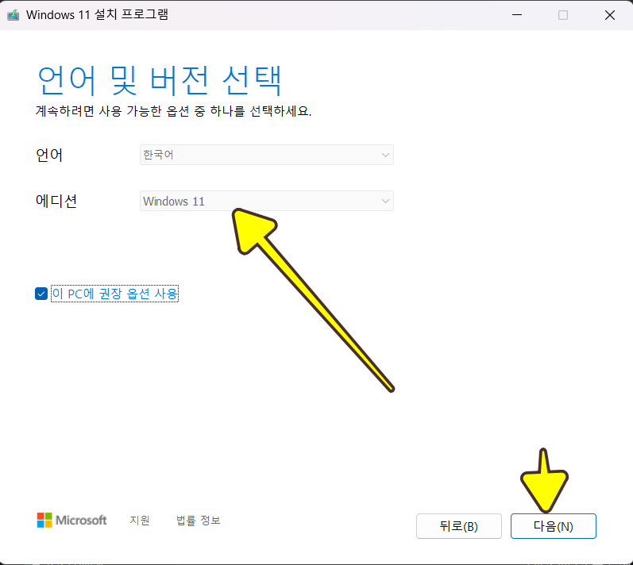This screenshot has width=633, height=565.
Task: Click the '언어' field label
Action: pos(49,155)
